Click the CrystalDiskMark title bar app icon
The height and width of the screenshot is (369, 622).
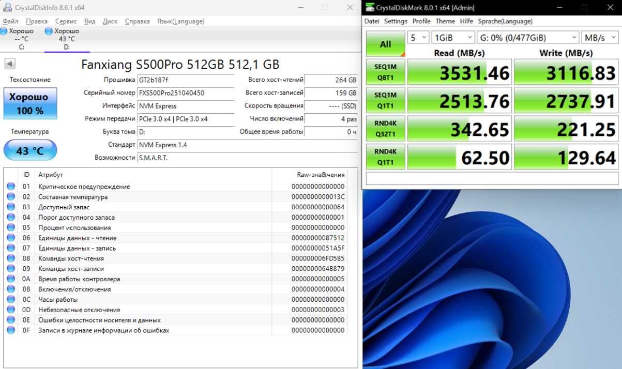coord(369,7)
